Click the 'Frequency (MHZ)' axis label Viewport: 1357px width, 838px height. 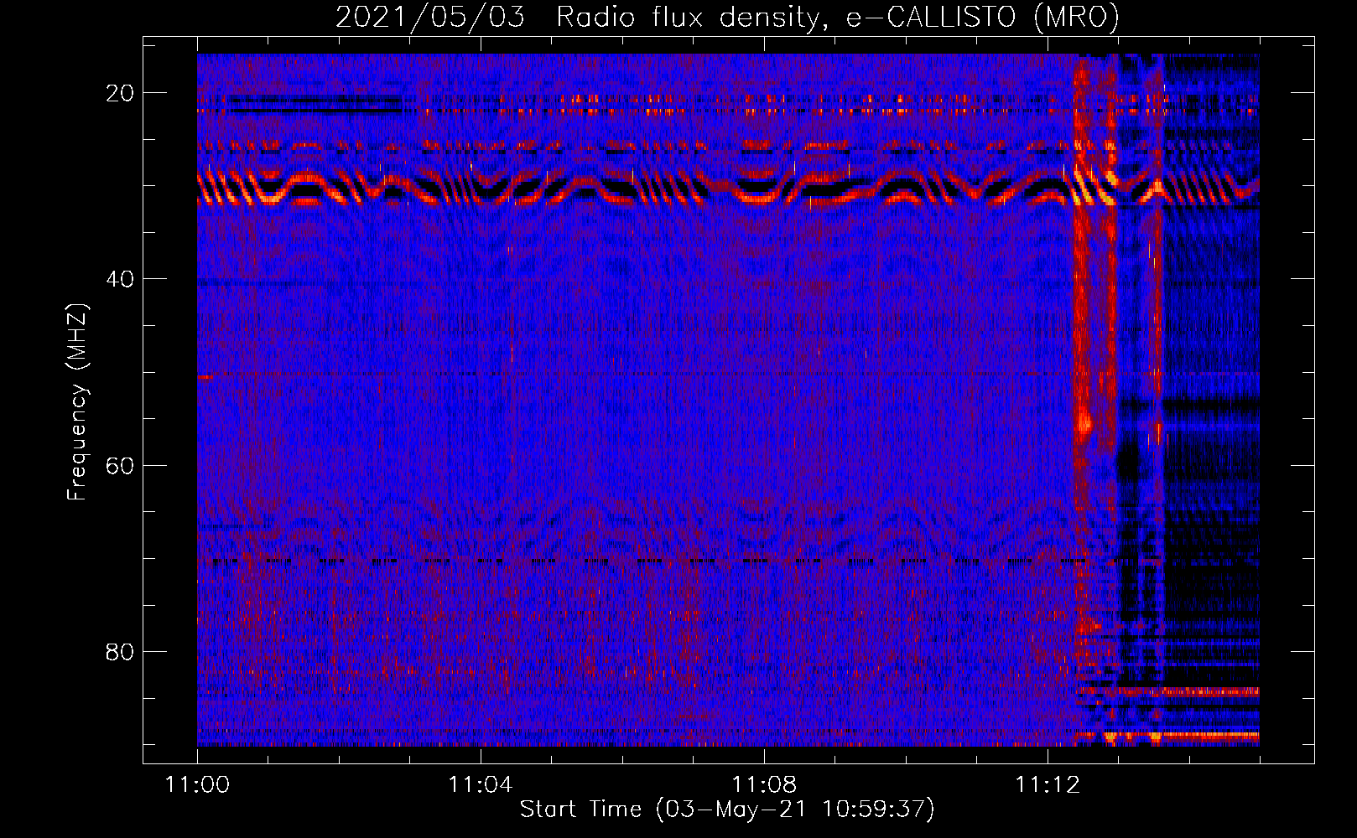[x=77, y=401]
